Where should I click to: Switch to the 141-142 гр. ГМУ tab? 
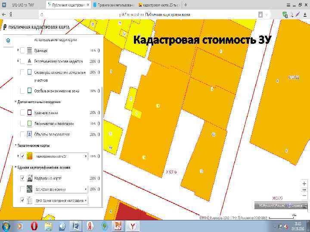point(23,5)
